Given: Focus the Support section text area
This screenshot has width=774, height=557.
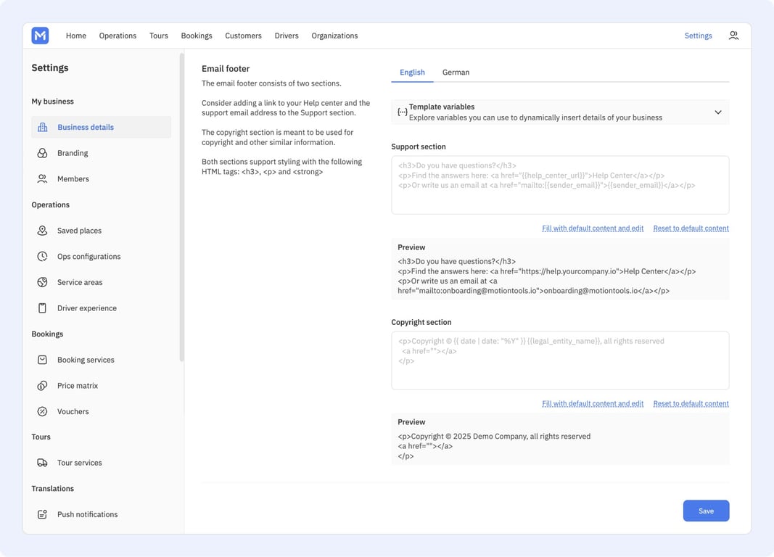Looking at the screenshot, I should (560, 185).
